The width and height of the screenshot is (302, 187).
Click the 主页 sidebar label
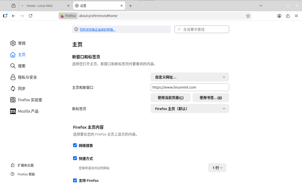pos(22,55)
